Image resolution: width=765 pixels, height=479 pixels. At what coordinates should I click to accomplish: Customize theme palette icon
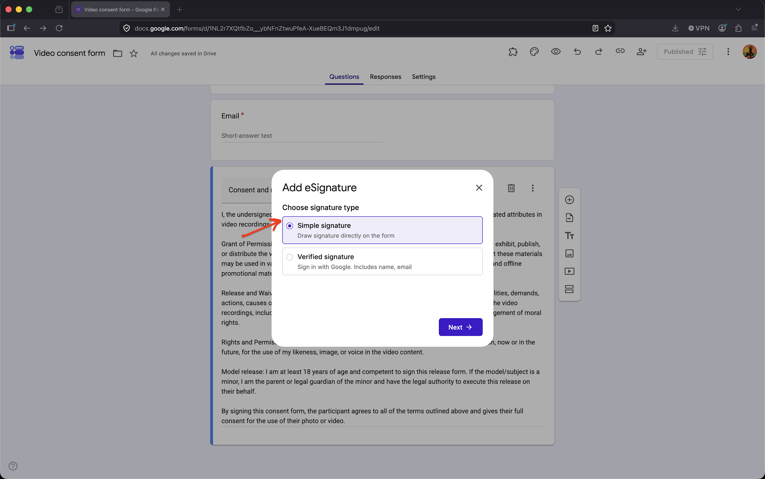pos(534,51)
